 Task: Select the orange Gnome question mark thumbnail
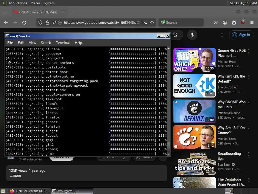tap(195, 137)
